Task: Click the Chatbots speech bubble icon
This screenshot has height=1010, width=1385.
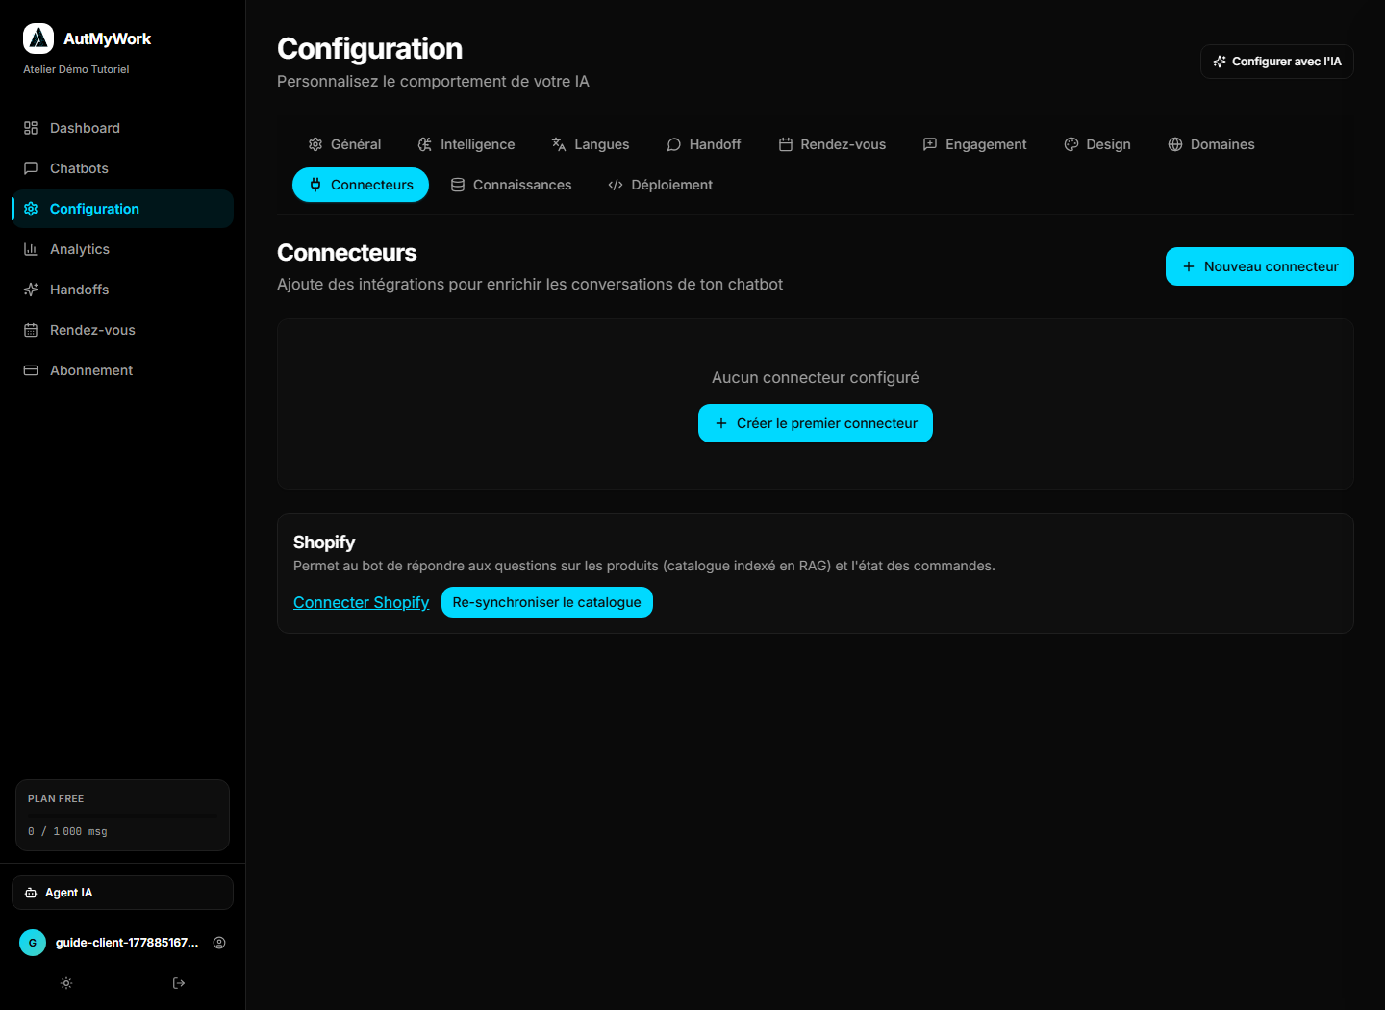Action: click(31, 168)
